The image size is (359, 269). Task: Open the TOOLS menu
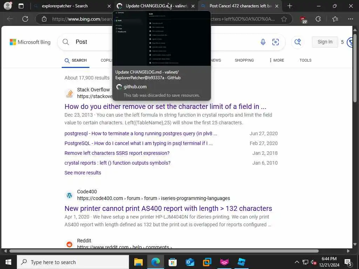coord(305,60)
